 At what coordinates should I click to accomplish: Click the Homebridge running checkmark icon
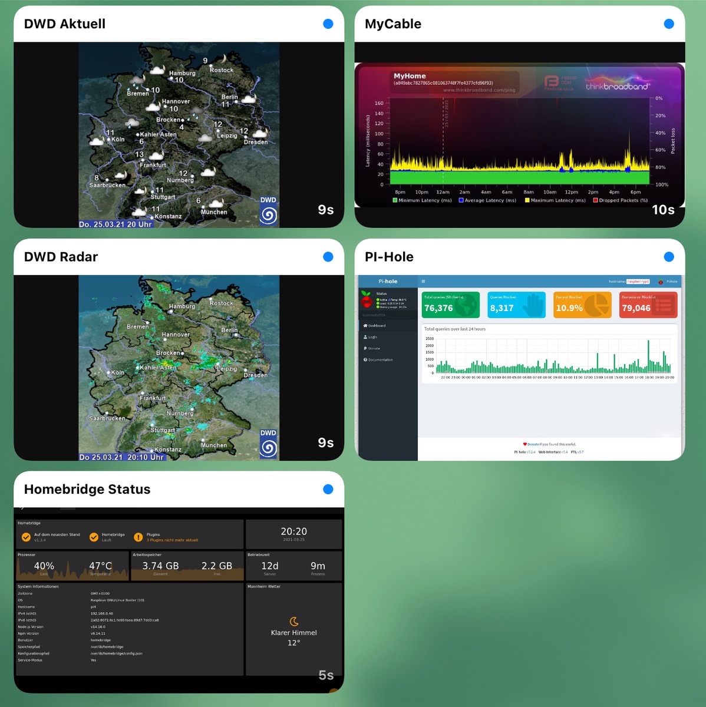94,537
